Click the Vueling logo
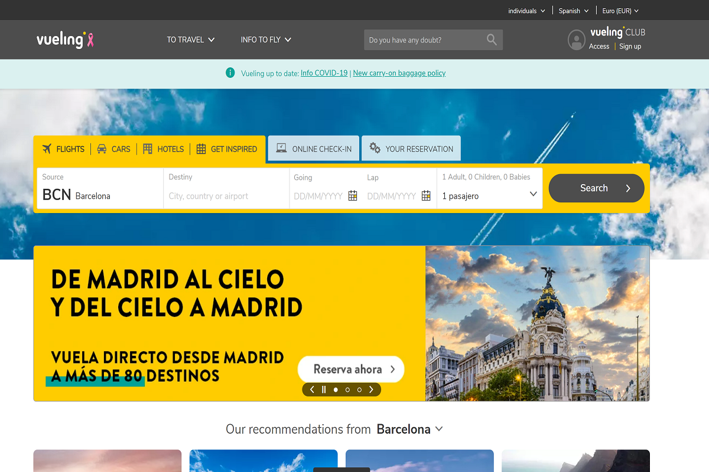This screenshot has height=472, width=709. [61, 40]
